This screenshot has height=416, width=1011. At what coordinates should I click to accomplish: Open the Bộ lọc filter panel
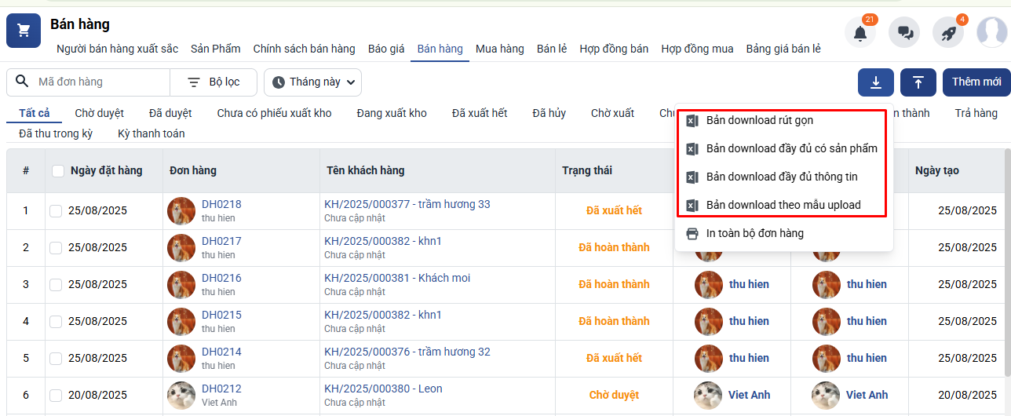(214, 82)
